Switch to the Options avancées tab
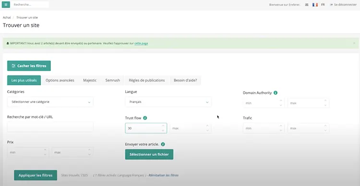This screenshot has width=360, height=186. [x=60, y=80]
